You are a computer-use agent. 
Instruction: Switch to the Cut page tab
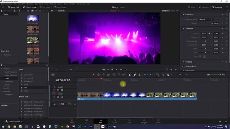tap(86, 121)
